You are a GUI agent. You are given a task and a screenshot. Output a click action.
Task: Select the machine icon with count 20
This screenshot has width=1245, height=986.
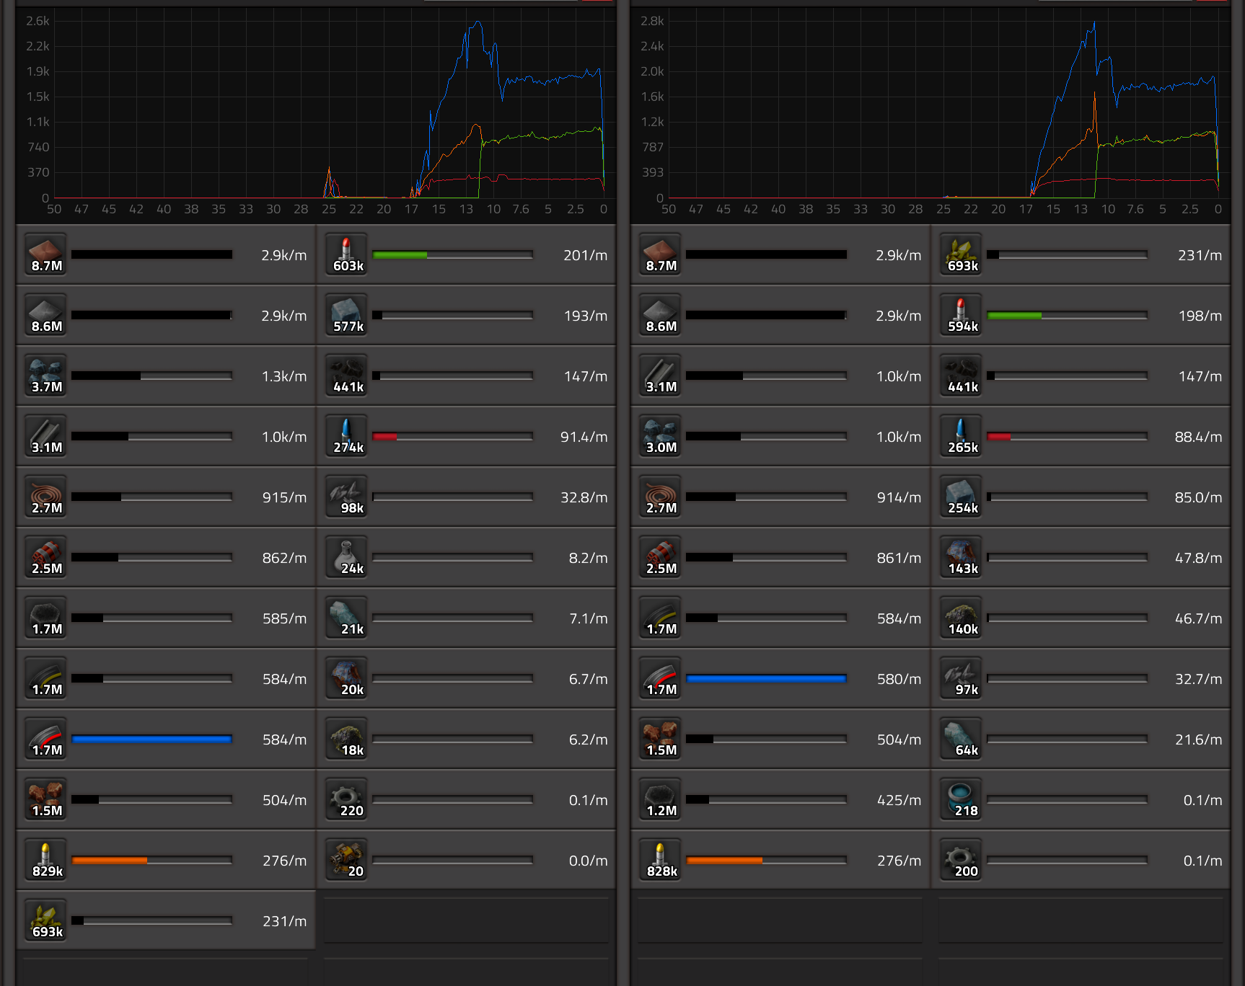[x=347, y=860]
